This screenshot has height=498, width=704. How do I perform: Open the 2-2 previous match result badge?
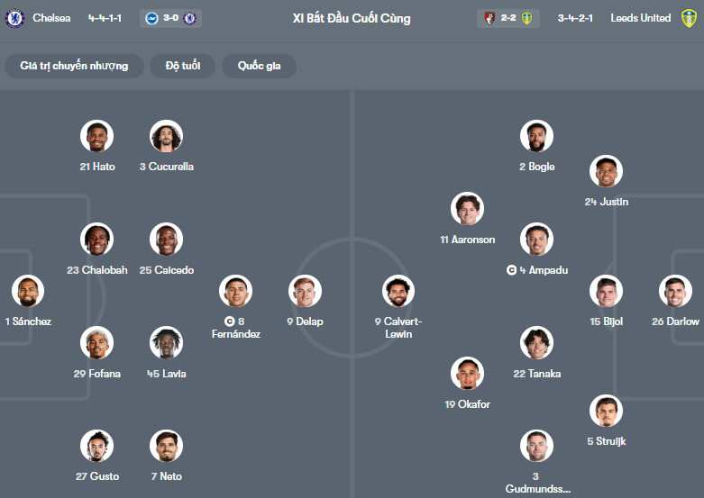click(507, 18)
